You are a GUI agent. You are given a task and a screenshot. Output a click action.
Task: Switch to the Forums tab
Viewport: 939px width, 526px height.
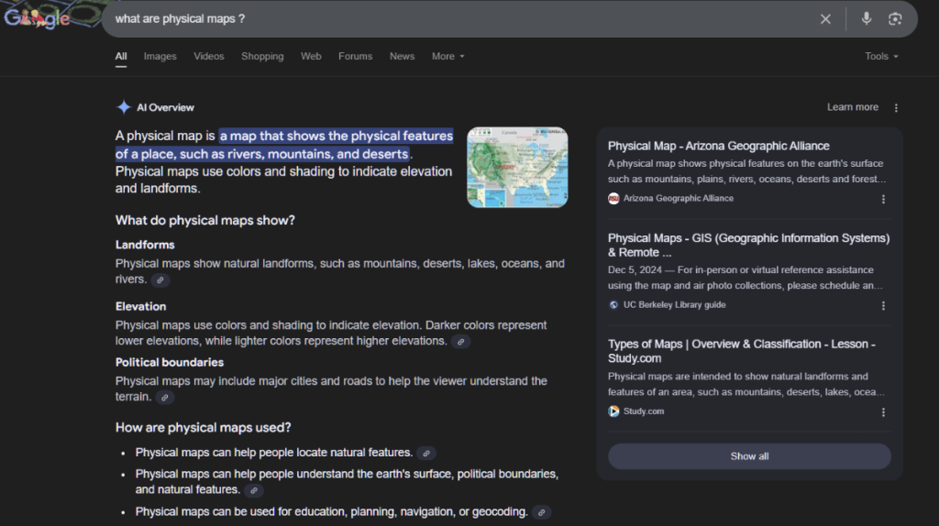[x=355, y=56]
